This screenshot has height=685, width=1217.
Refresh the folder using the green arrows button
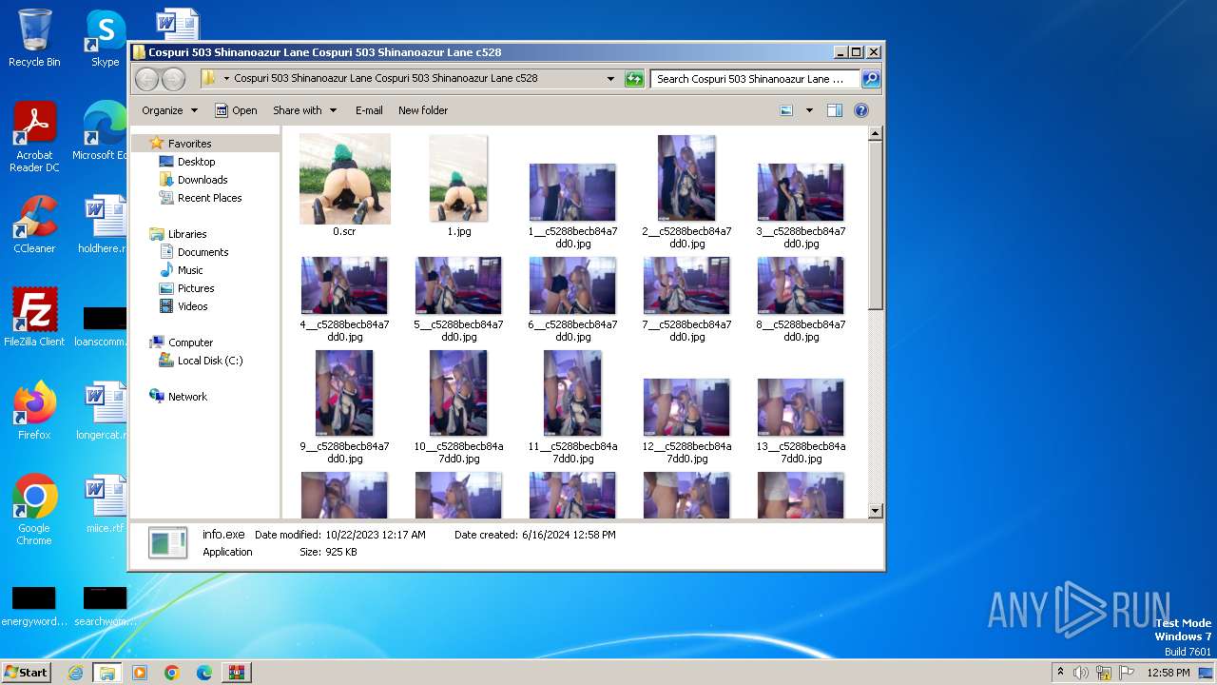coord(634,79)
